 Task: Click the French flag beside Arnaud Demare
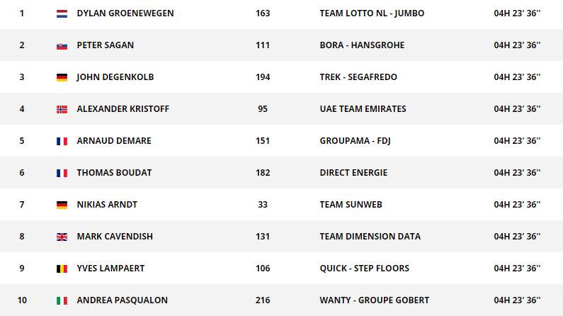click(x=62, y=141)
